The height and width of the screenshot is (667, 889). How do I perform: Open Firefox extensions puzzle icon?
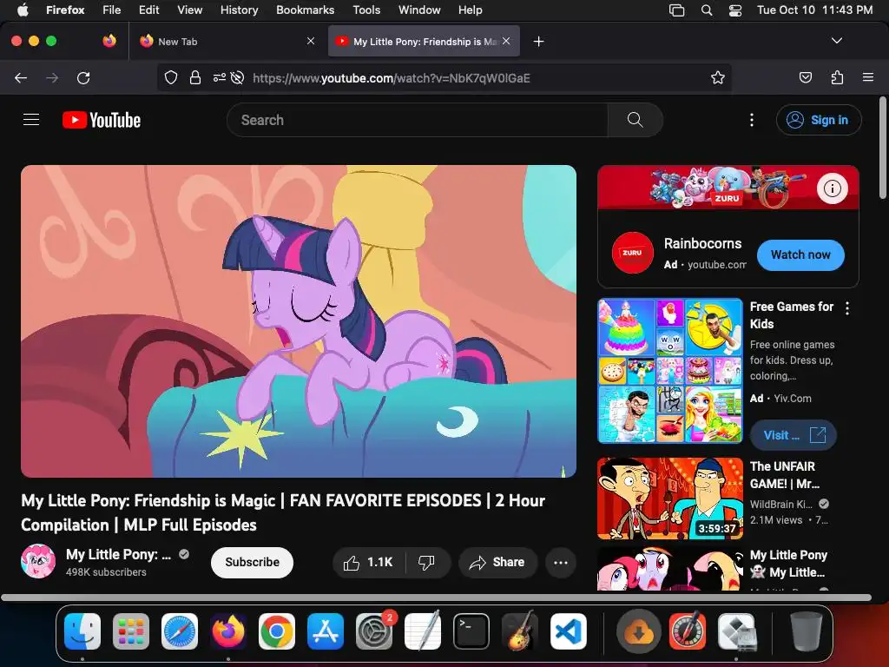click(x=837, y=77)
